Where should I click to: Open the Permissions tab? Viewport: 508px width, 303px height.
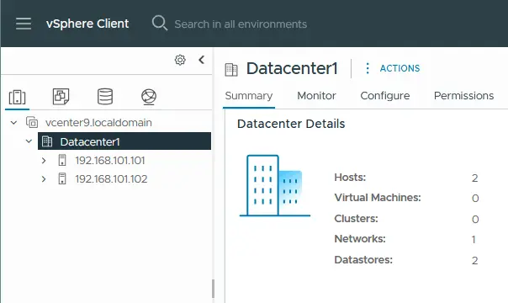[464, 96]
